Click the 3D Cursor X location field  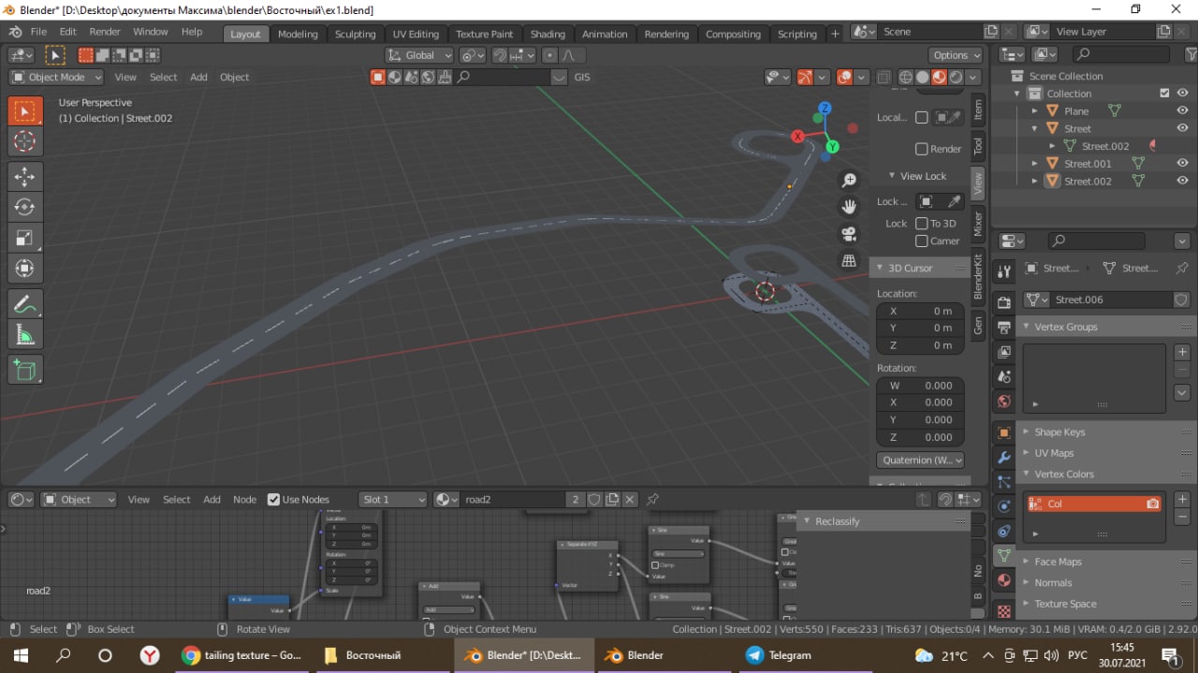coord(921,311)
